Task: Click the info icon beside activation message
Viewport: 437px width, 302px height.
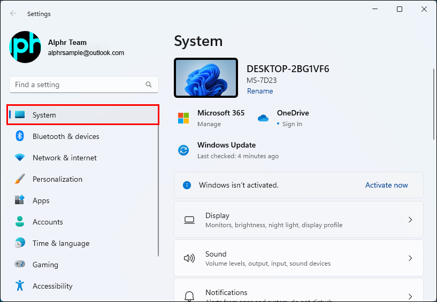Action: (187, 185)
